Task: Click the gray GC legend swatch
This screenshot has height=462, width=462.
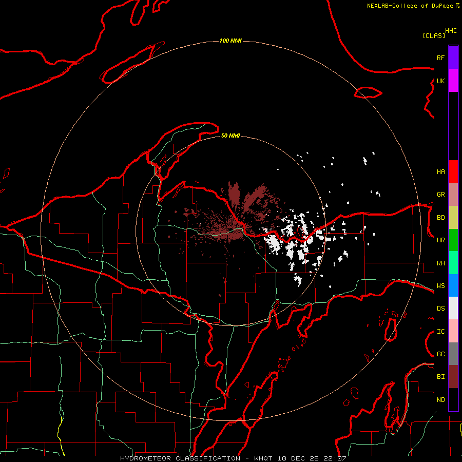Action: click(453, 354)
